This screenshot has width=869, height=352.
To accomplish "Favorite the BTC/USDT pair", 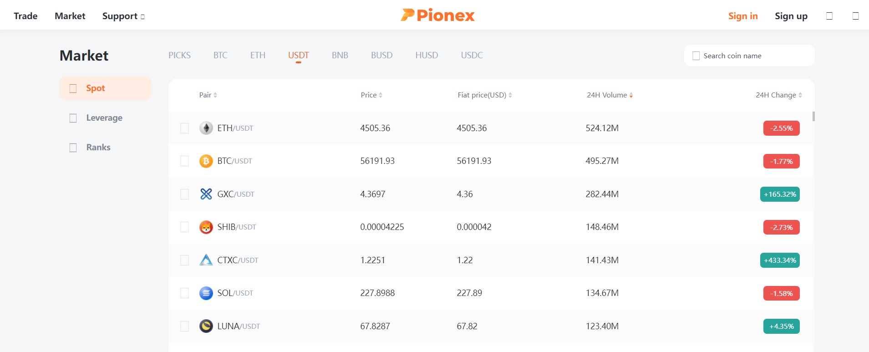I will (x=184, y=161).
